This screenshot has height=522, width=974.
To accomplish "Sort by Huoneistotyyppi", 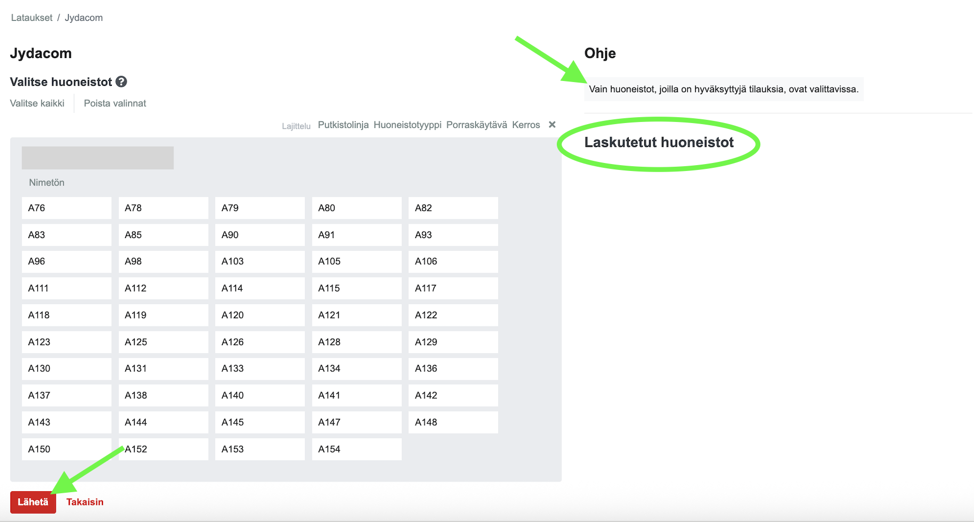I will tap(407, 125).
